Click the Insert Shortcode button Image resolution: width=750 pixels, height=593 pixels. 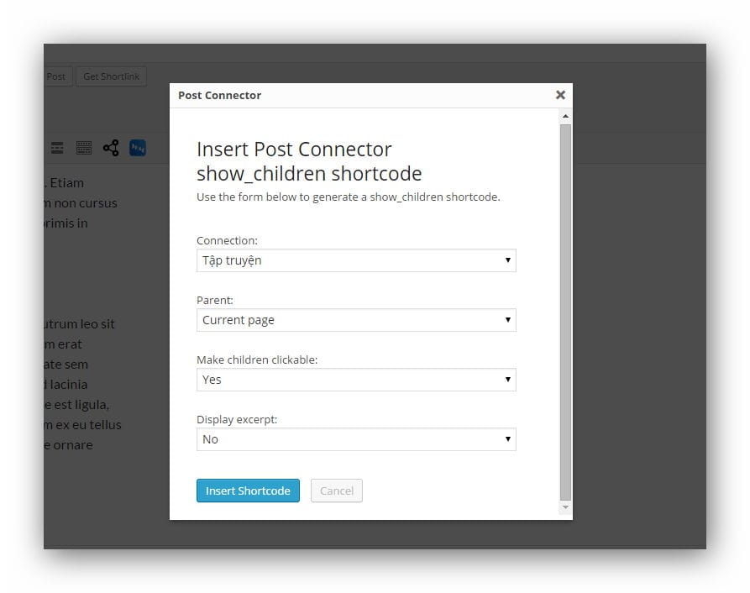click(x=248, y=491)
